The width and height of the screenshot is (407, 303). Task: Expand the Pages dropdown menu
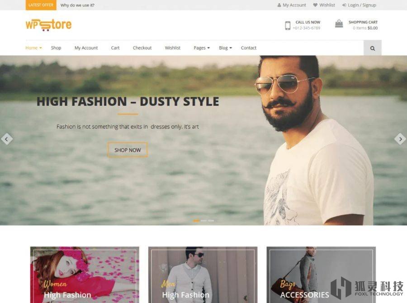point(202,48)
